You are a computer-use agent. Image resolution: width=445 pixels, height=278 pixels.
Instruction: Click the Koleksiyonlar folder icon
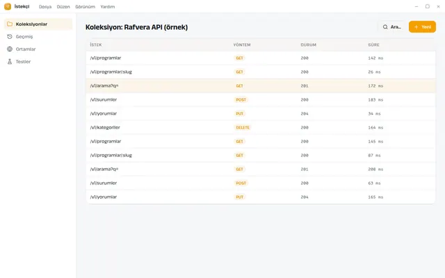click(10, 24)
